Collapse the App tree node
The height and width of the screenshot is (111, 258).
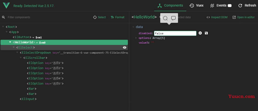[6, 32]
